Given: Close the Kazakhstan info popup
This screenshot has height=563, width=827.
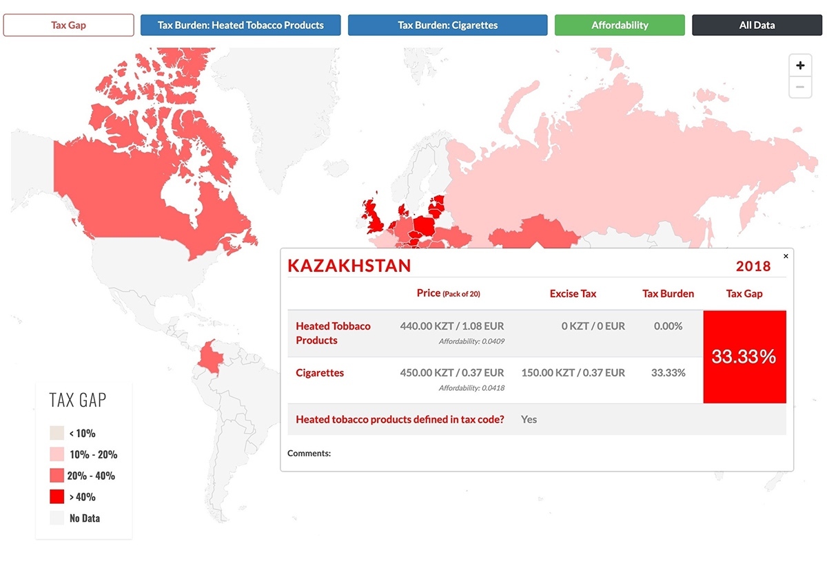Looking at the screenshot, I should 786,256.
